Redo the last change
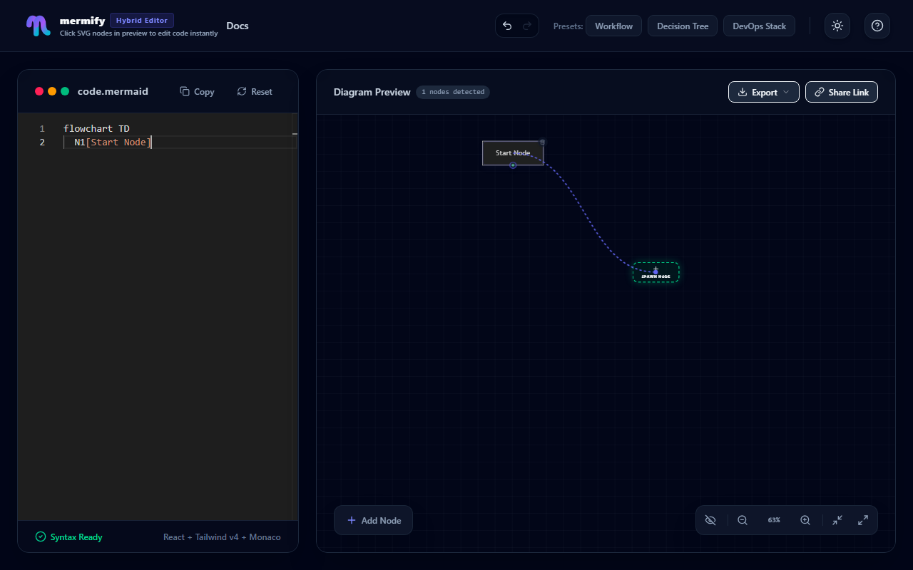Viewport: 913px width, 570px height. click(x=527, y=26)
